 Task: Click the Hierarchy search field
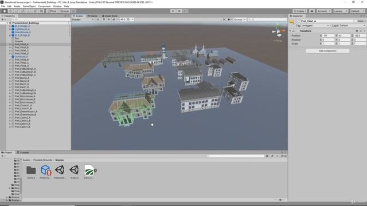pos(40,19)
